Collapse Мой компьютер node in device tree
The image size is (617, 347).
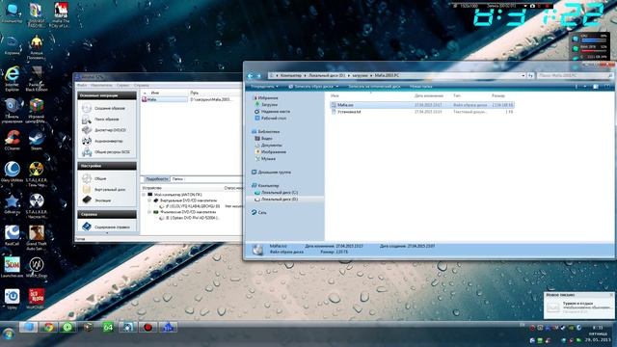(145, 195)
